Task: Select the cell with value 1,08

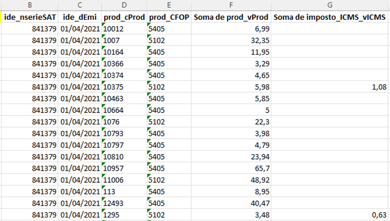Action: (330, 87)
